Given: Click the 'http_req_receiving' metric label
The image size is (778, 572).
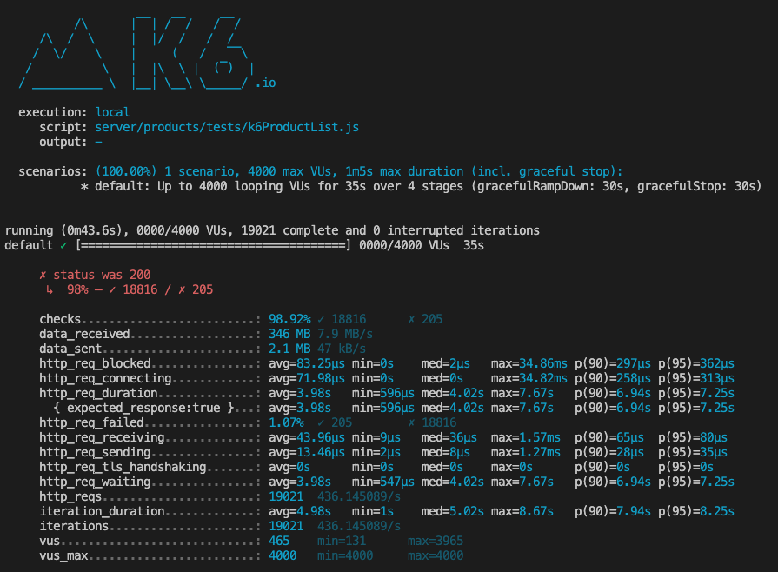Looking at the screenshot, I should click(x=102, y=437).
